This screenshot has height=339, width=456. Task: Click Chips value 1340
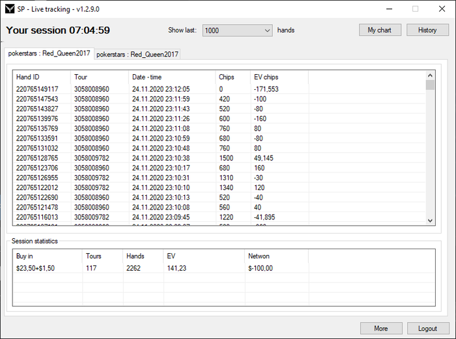pyautogui.click(x=226, y=187)
